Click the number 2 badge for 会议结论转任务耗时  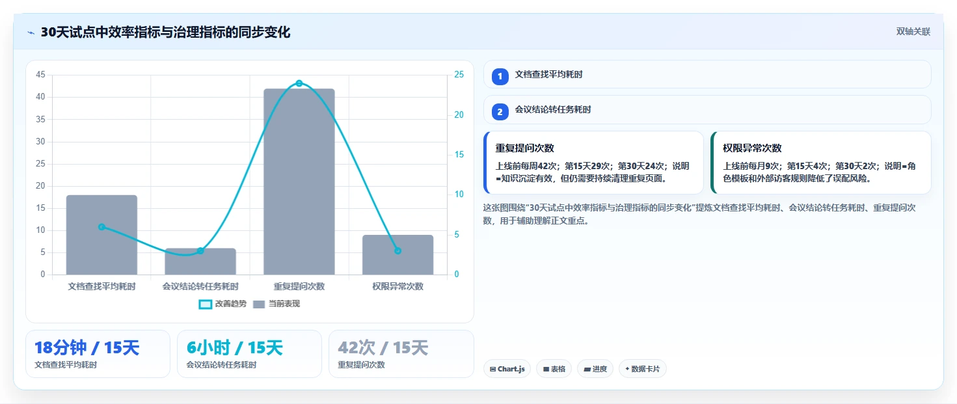tap(500, 112)
